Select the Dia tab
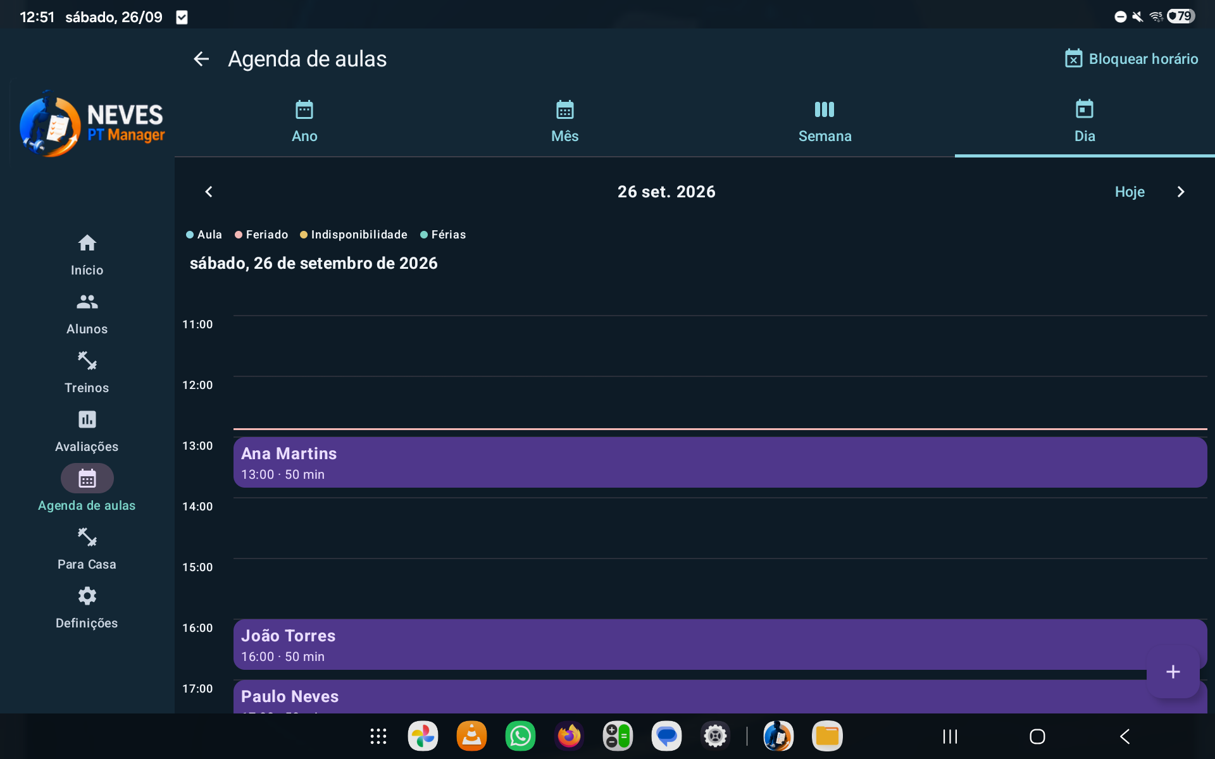The image size is (1215, 759). tap(1085, 121)
